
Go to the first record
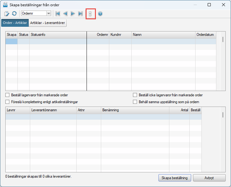pos(58,14)
